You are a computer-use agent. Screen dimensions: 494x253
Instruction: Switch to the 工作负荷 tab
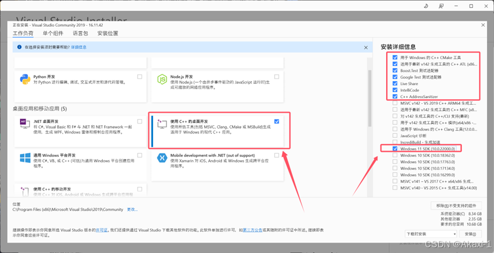[x=23, y=33]
